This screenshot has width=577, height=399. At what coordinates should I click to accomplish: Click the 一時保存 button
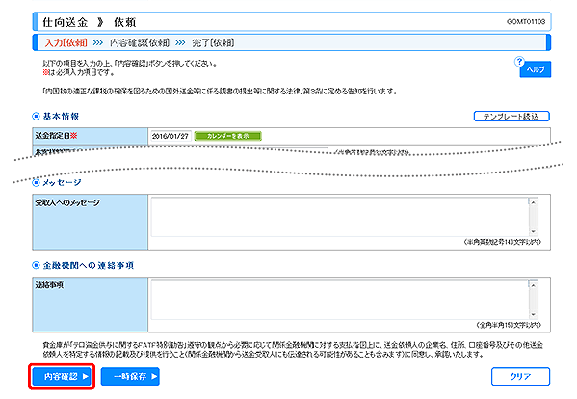coord(130,376)
